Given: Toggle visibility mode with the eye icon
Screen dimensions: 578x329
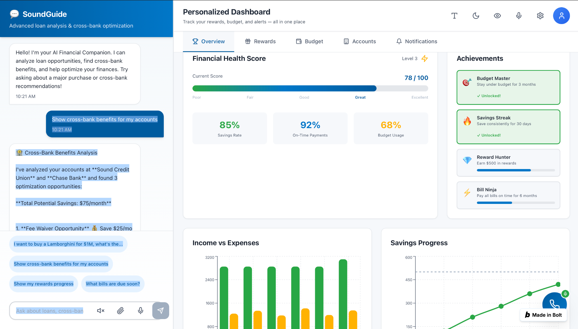Looking at the screenshot, I should coord(497,16).
